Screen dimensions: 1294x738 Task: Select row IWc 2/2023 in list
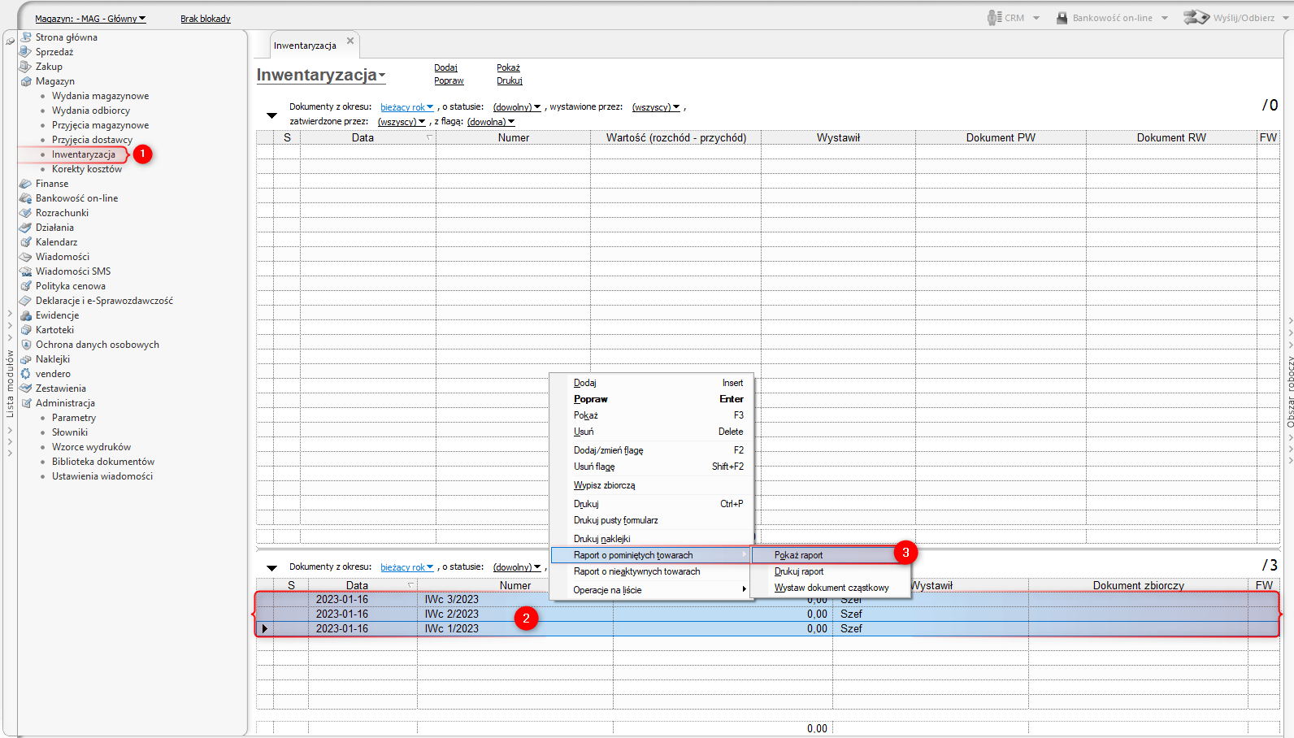coord(451,614)
